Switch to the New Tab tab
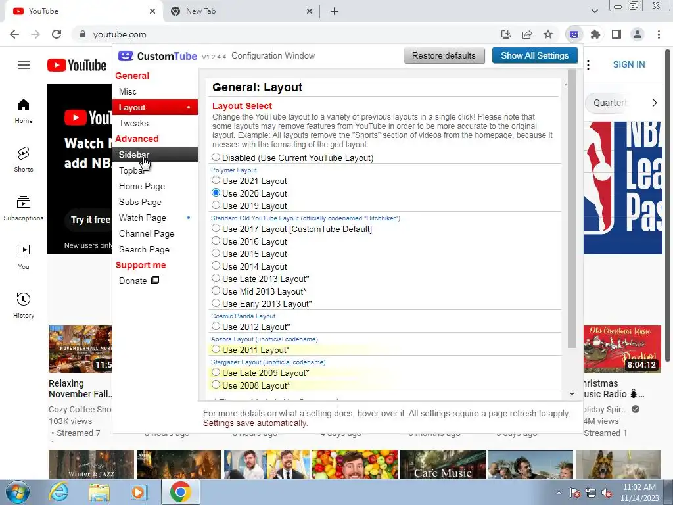The height and width of the screenshot is (505, 673). pos(241,11)
